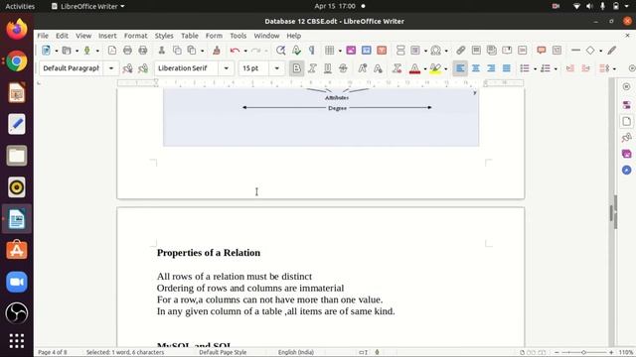This screenshot has height=357, width=636.
Task: Apply the red font color swatch
Action: click(414, 68)
